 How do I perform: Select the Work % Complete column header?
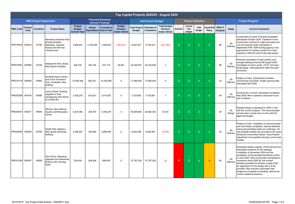[220, 29]
